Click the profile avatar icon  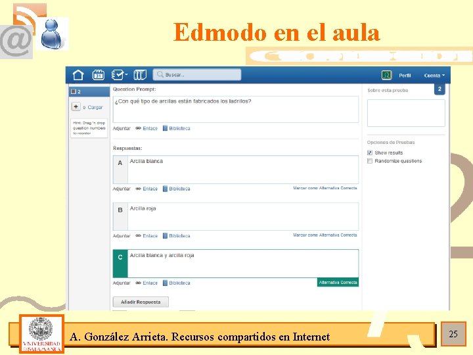387,75
